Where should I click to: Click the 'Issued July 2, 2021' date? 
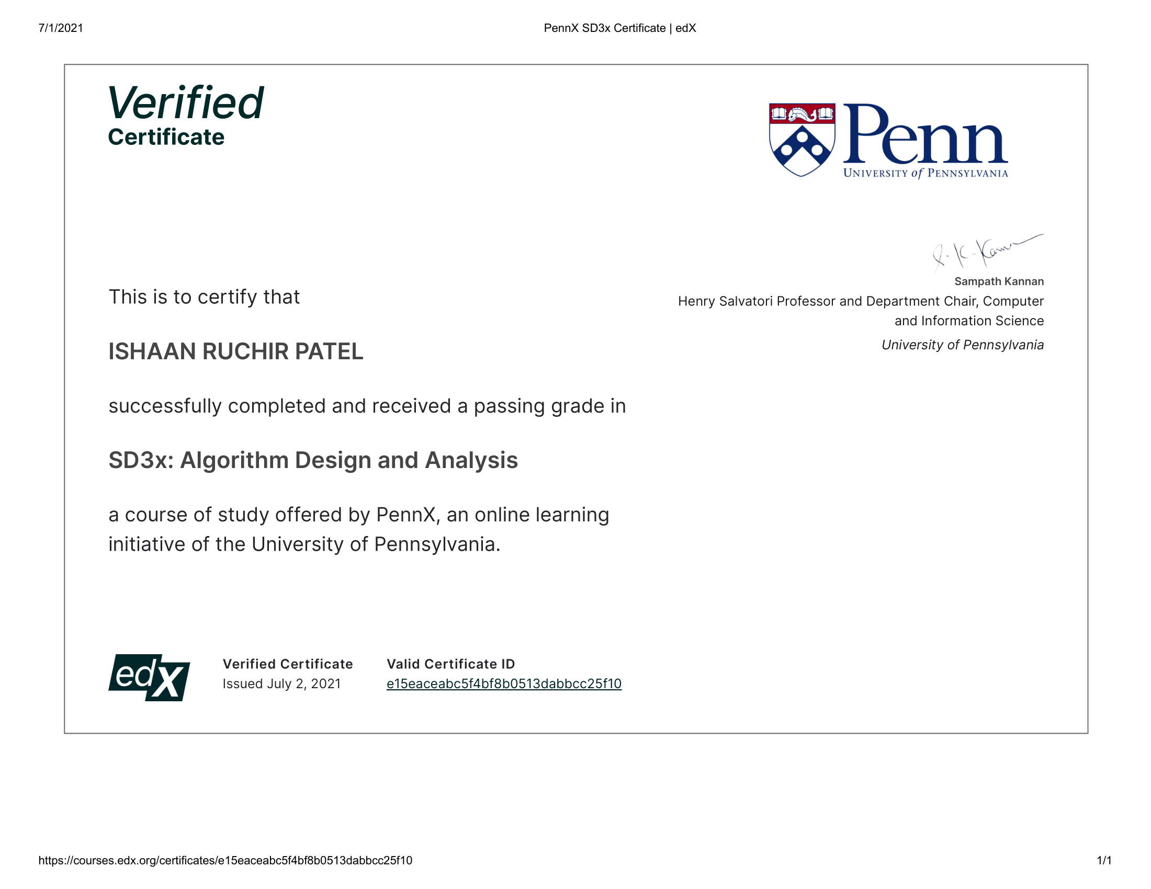[x=281, y=683]
